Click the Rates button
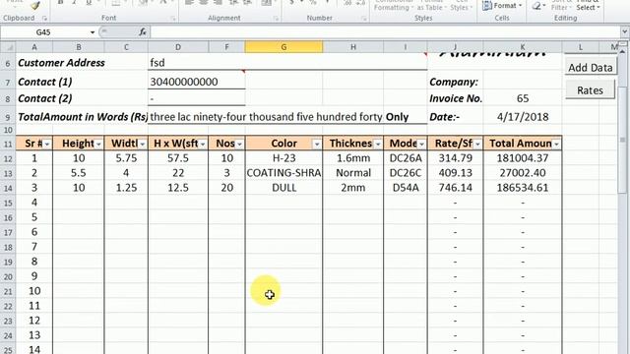 [x=591, y=90]
